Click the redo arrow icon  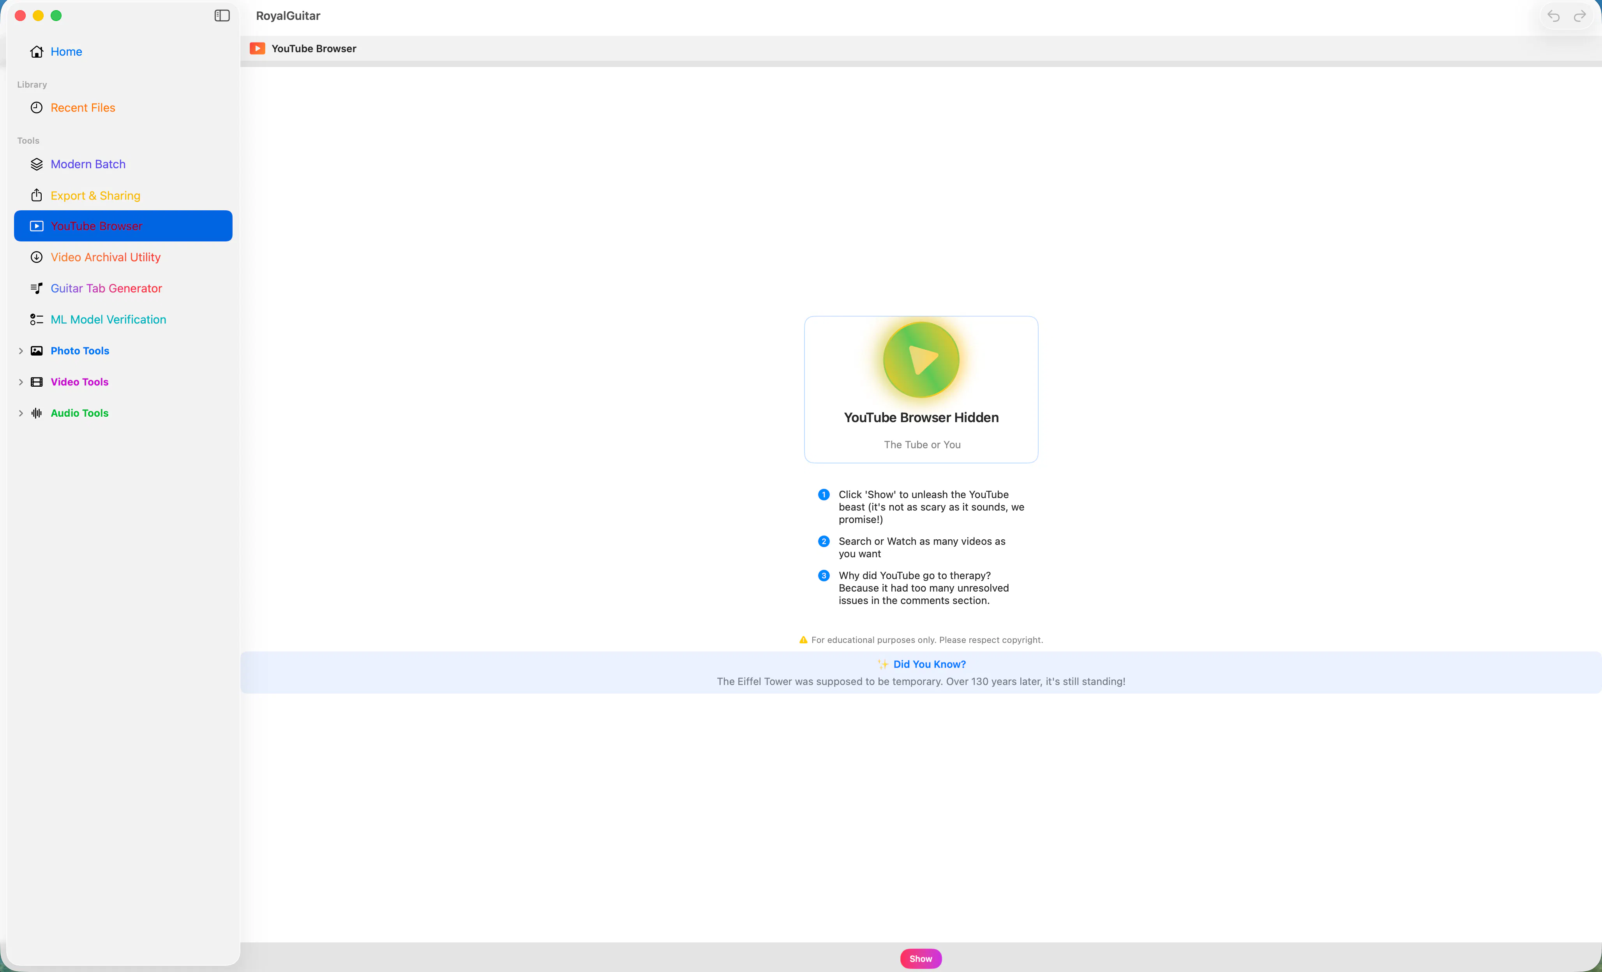coord(1579,16)
